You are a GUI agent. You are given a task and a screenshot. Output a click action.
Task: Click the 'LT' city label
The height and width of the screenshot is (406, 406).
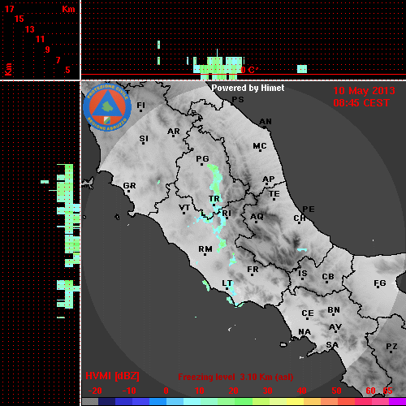227,283
